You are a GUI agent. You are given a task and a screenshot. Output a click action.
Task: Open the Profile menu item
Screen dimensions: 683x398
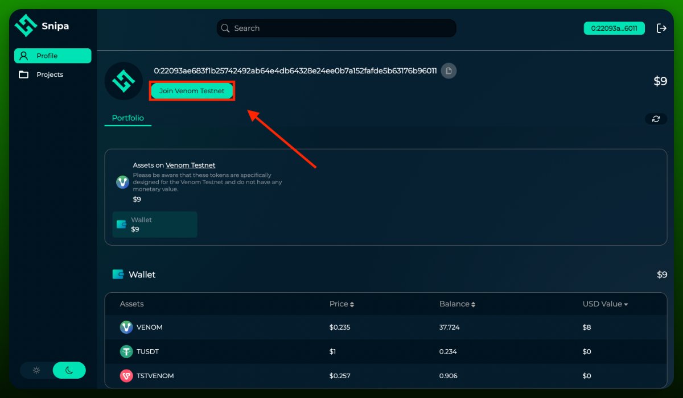click(52, 56)
